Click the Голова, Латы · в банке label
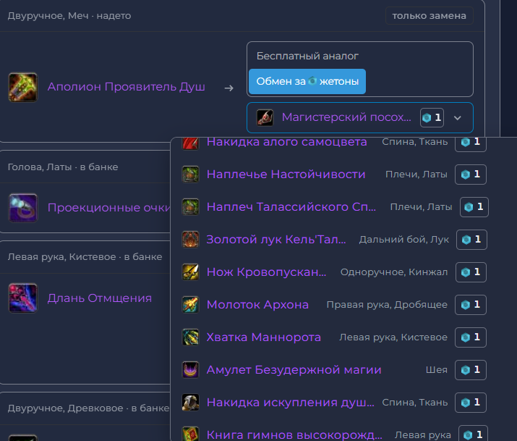Image resolution: width=517 pixels, height=441 pixels. (63, 167)
